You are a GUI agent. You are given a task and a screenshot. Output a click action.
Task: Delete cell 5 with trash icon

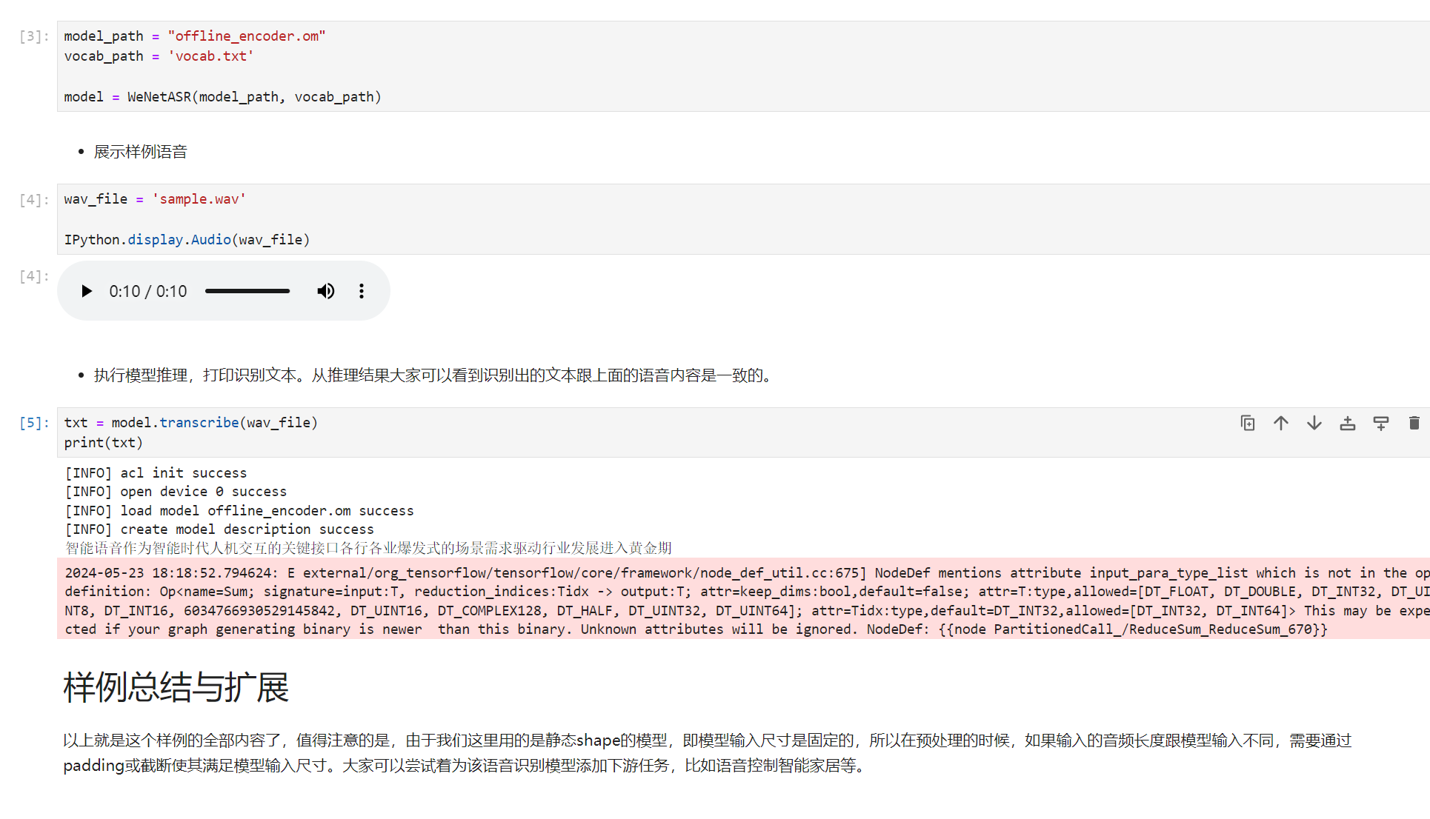[1414, 423]
